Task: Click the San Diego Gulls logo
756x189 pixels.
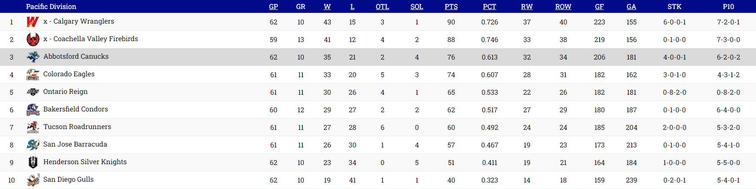Action: [33, 180]
